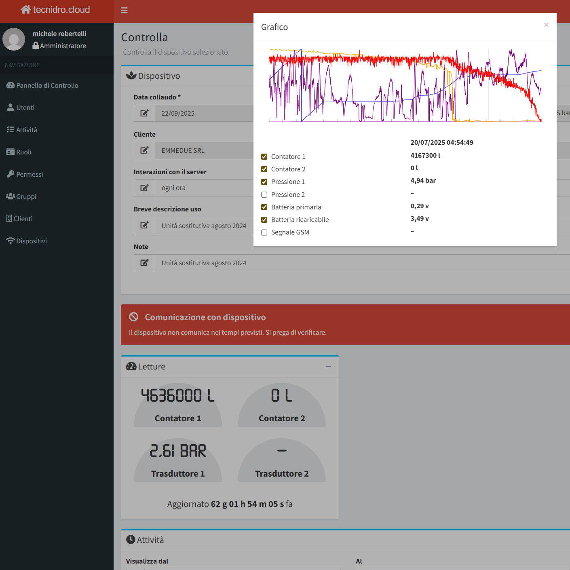
Task: Enable the Pressione 2 checkbox
Action: 264,195
